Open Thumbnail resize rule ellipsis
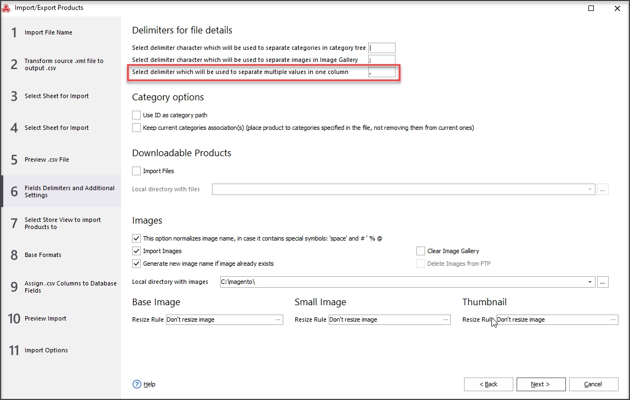The width and height of the screenshot is (630, 400). 613,319
